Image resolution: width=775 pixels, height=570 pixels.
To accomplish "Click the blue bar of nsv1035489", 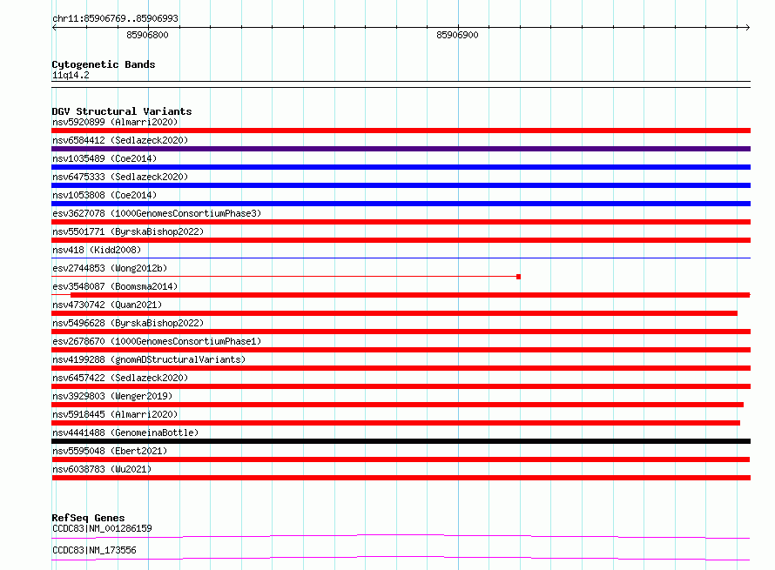I will (401, 167).
